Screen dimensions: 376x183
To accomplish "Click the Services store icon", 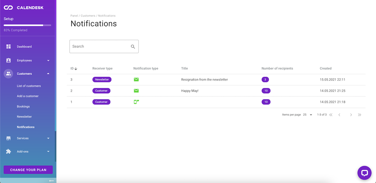I will tap(8, 138).
